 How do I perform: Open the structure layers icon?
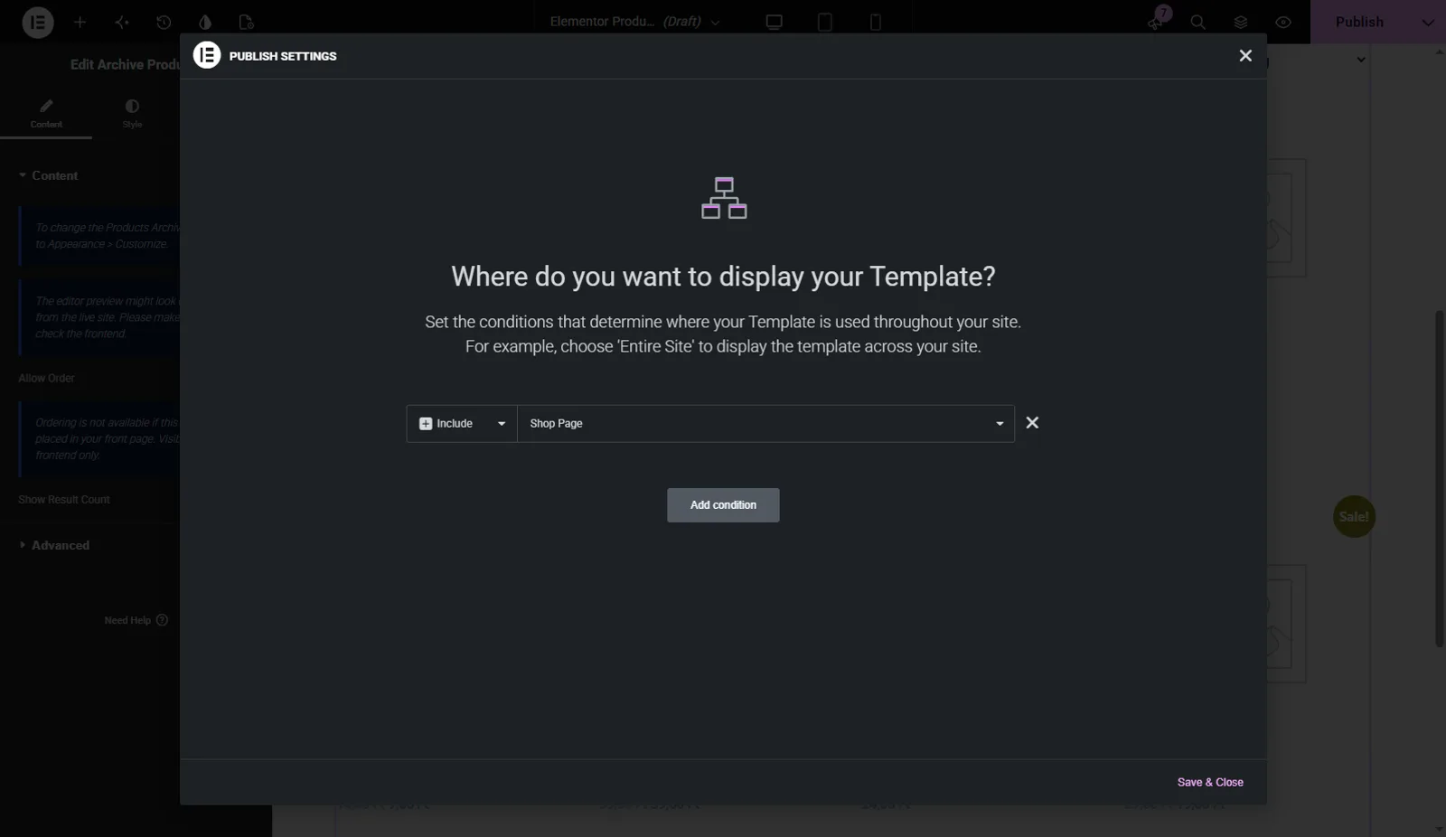click(1241, 22)
